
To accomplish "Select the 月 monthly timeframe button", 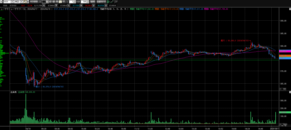I will point(57,2).
